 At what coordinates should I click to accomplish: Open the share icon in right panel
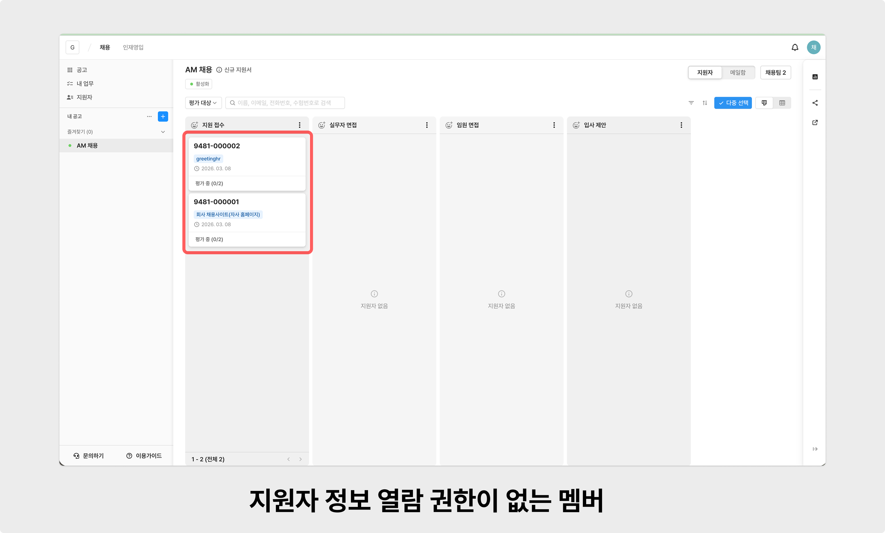[815, 103]
